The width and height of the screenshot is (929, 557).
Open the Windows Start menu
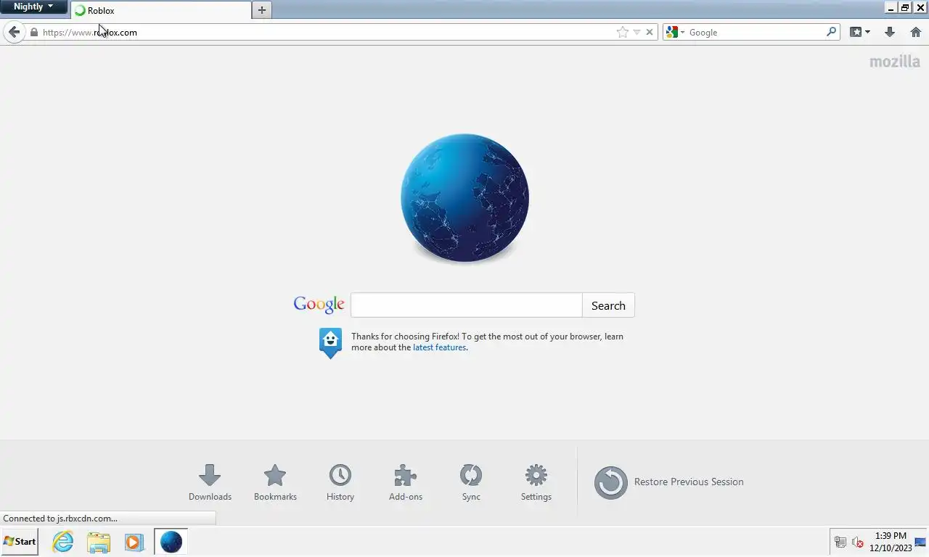20,542
